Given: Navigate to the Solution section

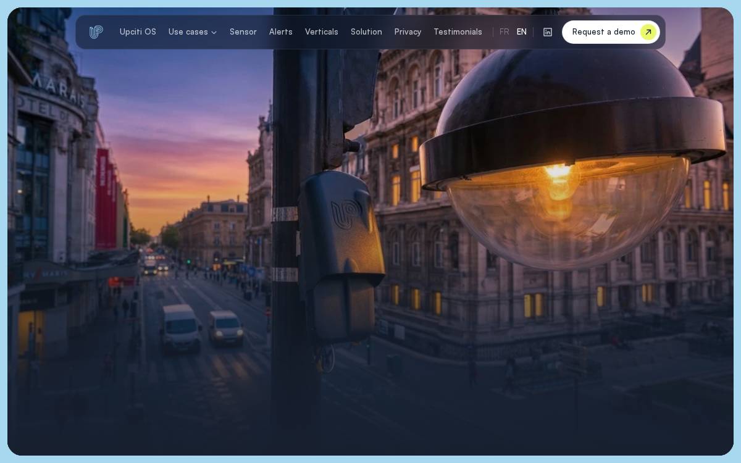Looking at the screenshot, I should (366, 32).
